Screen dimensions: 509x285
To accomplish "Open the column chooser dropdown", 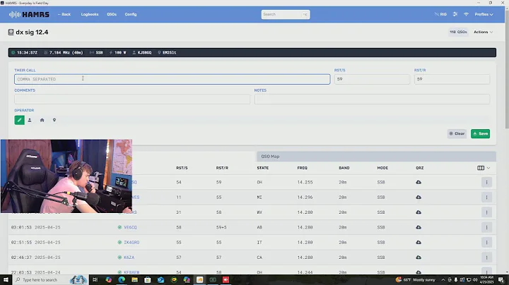I will point(484,168).
